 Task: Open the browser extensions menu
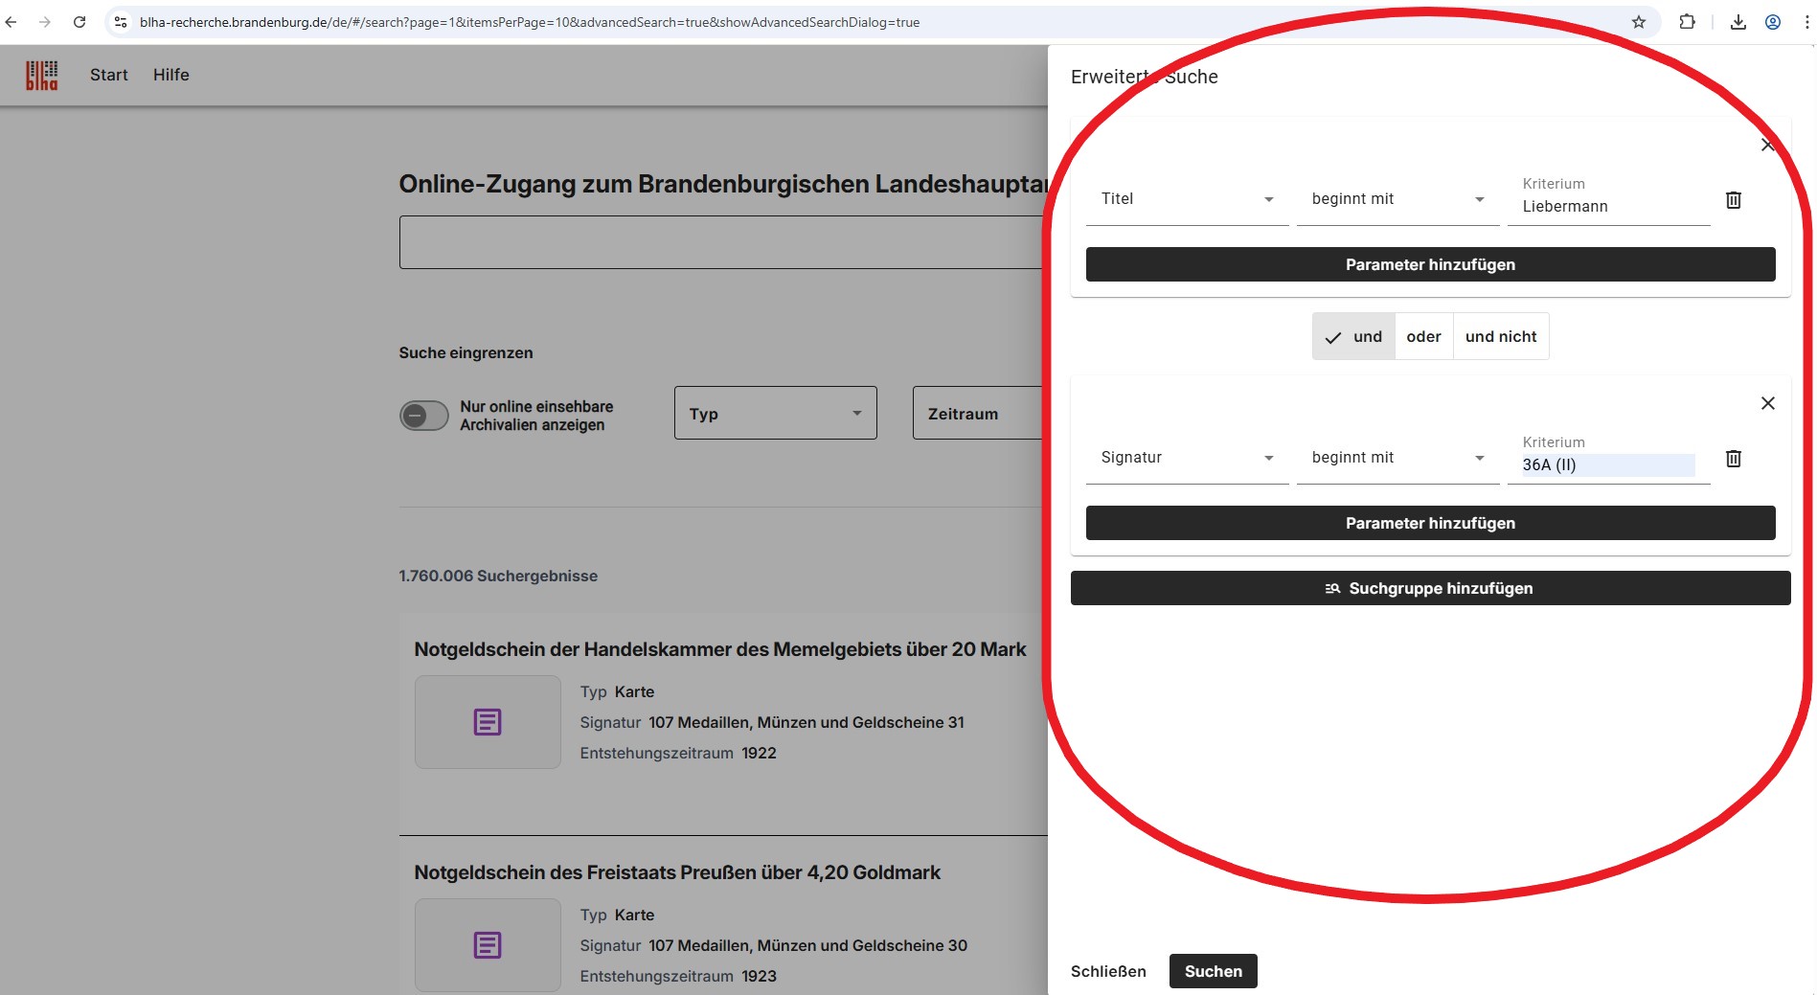(1687, 21)
